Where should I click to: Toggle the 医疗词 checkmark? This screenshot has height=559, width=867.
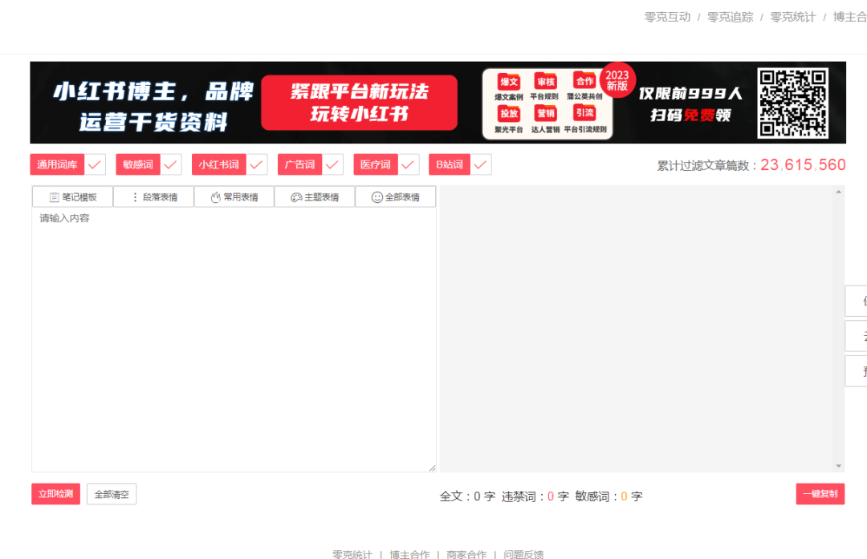pyautogui.click(x=408, y=164)
